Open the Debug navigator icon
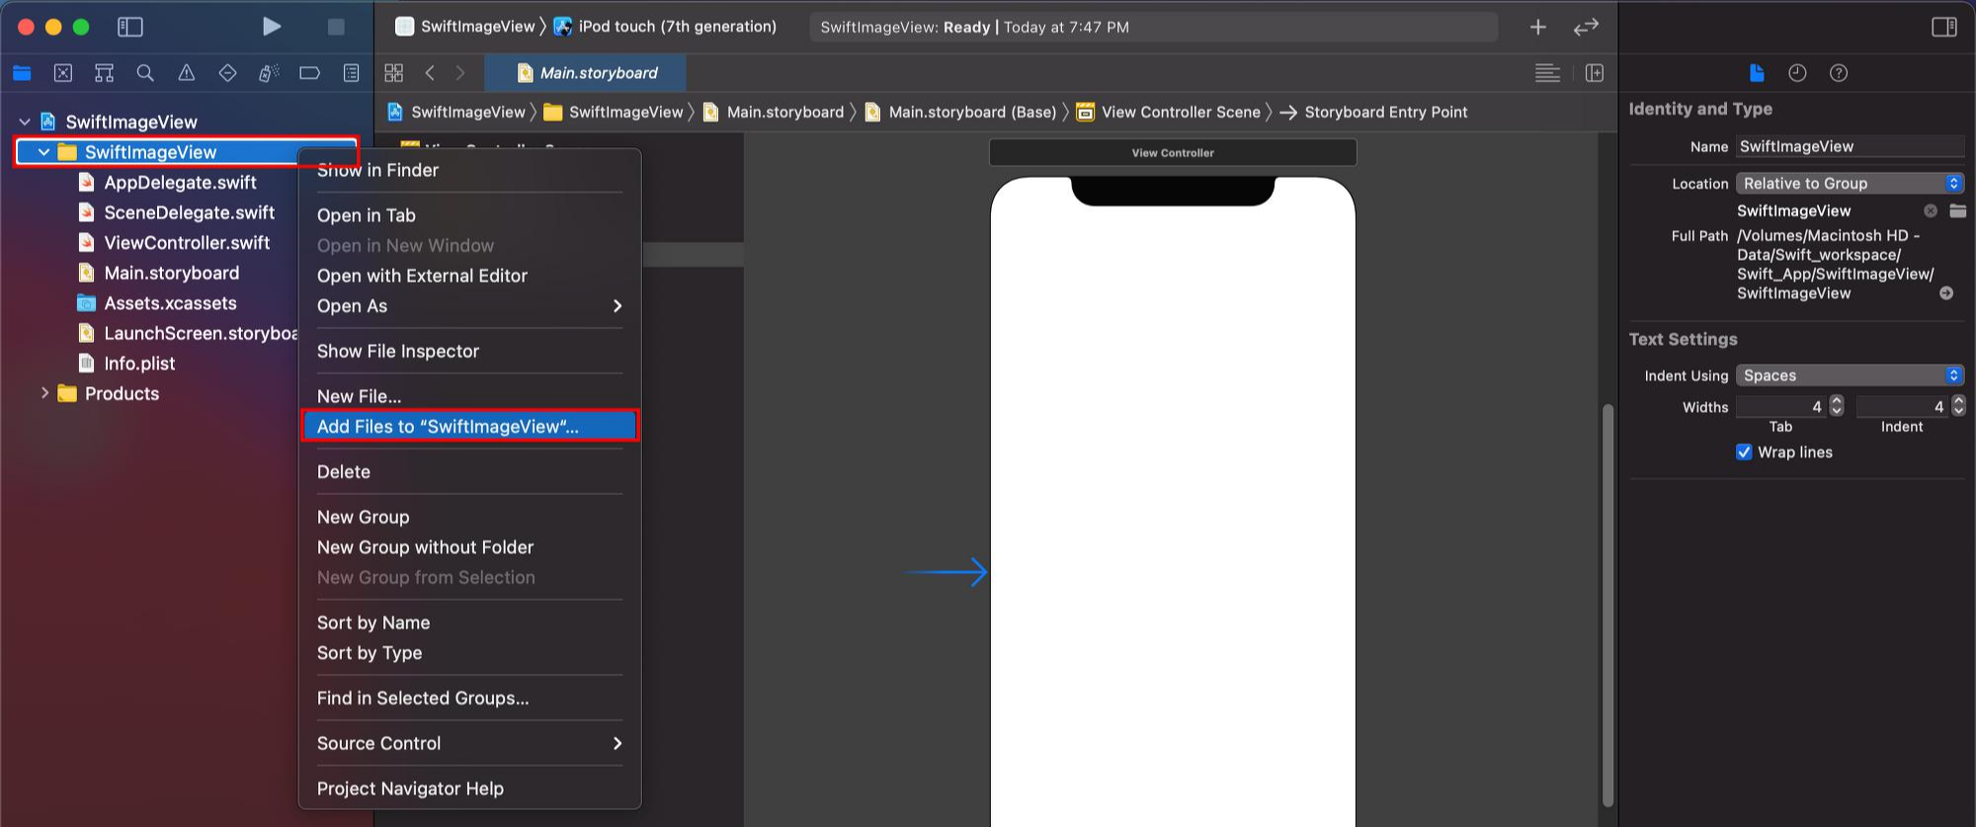The image size is (1976, 827). (x=269, y=73)
